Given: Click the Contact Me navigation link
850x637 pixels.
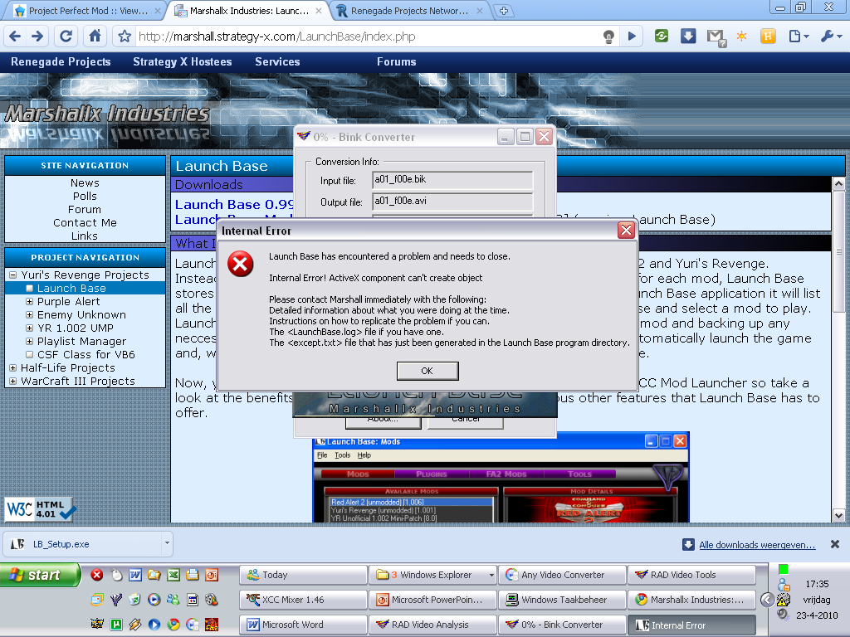Looking at the screenshot, I should coord(85,222).
